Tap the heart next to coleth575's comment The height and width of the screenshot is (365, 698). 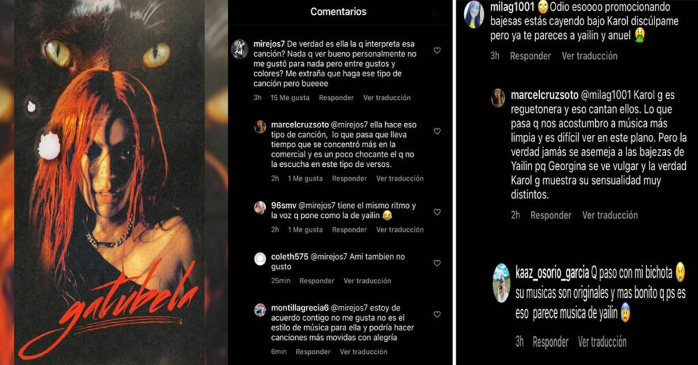pyautogui.click(x=437, y=263)
